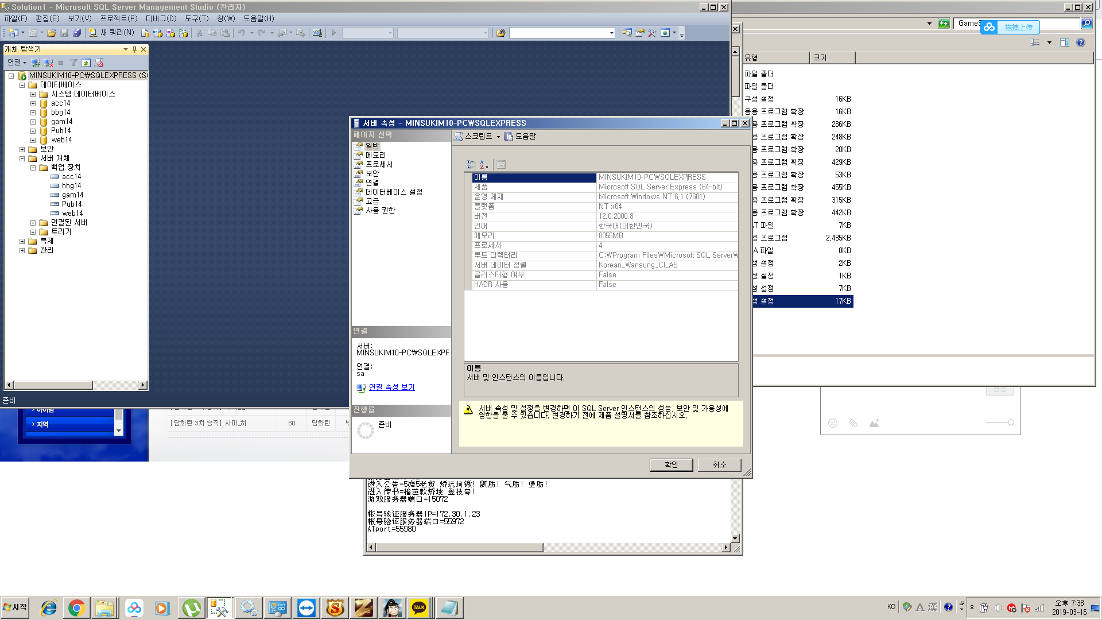Image resolution: width=1102 pixels, height=620 pixels.
Task: Open the 편집(E) menu
Action: coord(47,18)
